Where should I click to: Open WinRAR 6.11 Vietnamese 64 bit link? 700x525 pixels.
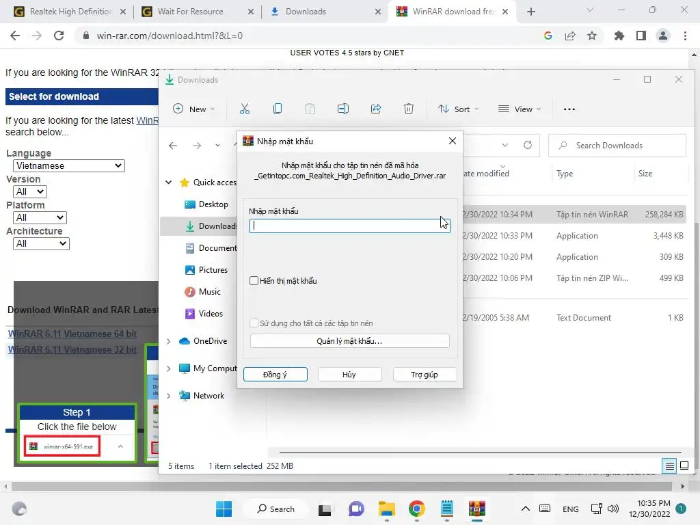[x=72, y=334]
